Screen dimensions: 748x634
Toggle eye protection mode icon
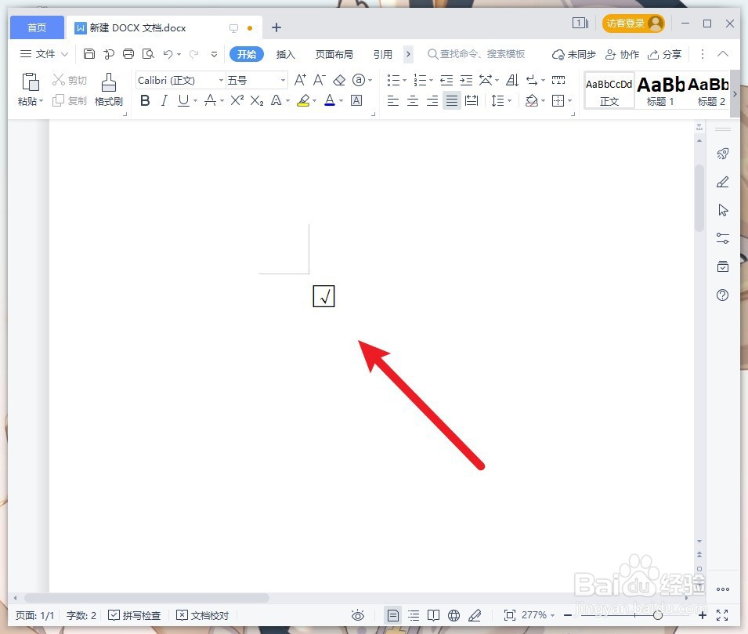click(358, 615)
